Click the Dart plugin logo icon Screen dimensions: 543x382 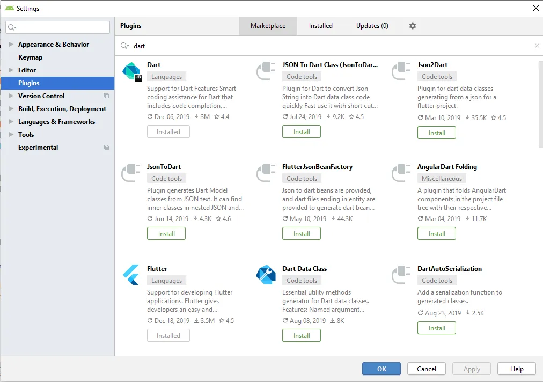click(x=131, y=71)
